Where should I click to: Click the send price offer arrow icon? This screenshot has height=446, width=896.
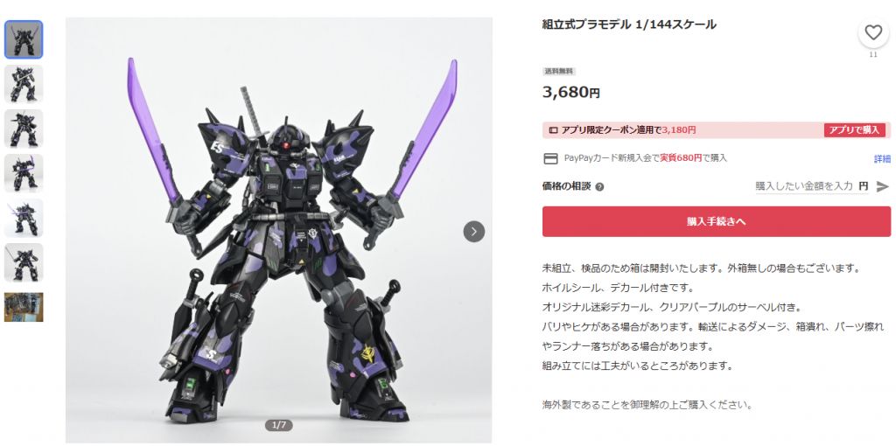tap(883, 186)
